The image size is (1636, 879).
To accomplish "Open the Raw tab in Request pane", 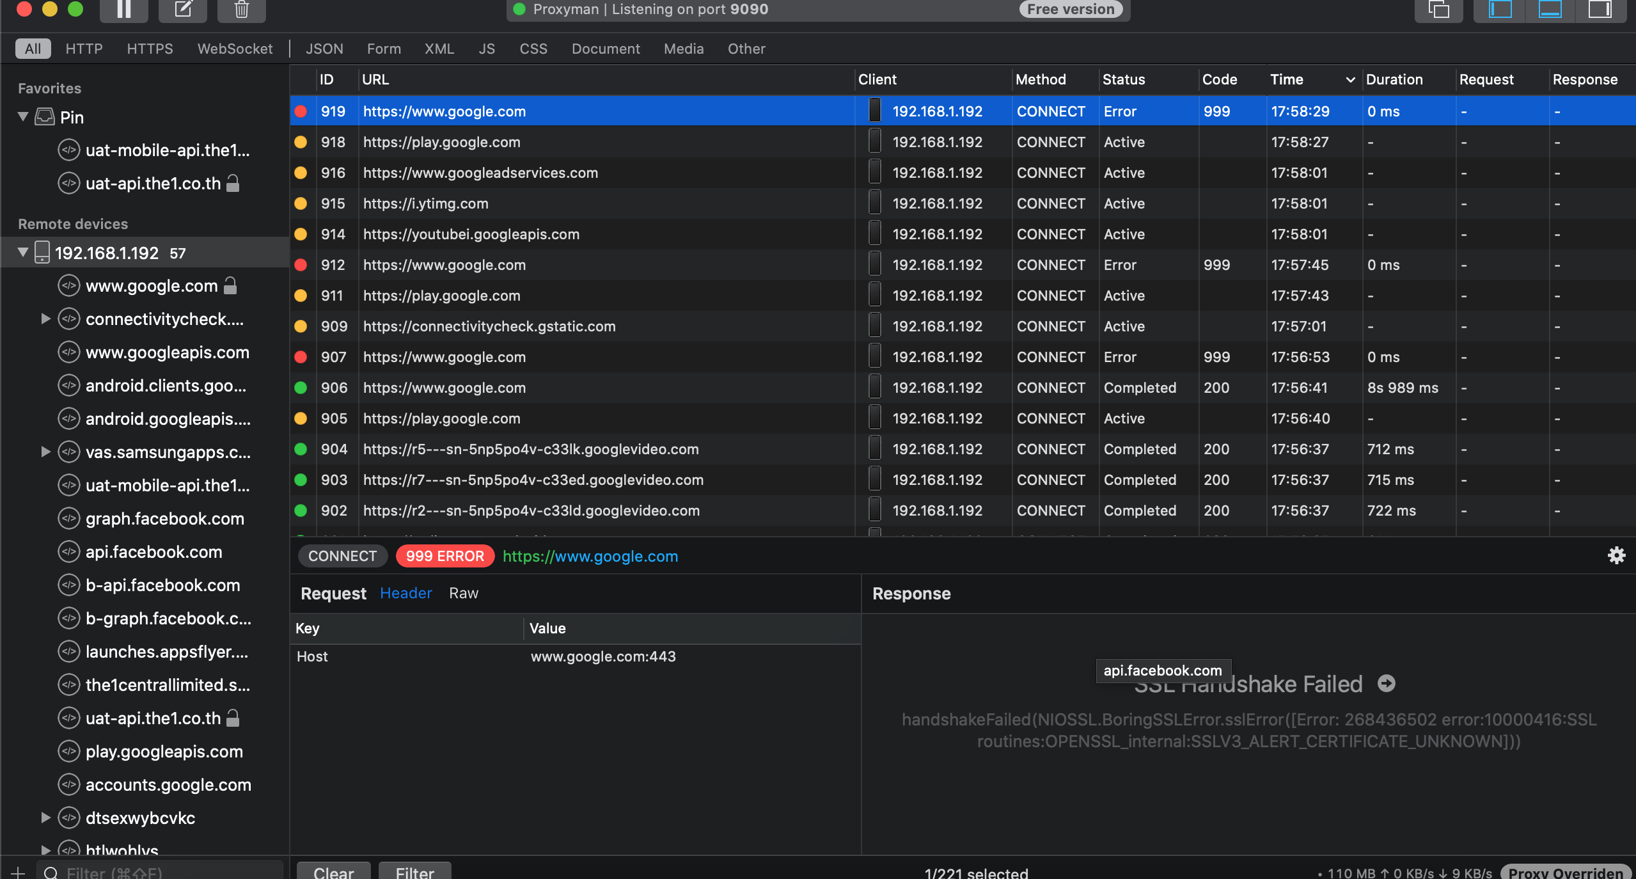I will tap(463, 593).
